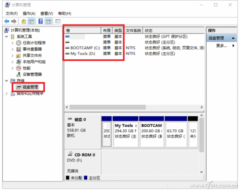Expand the 任务计划程序 tree node
The height and width of the screenshot is (191, 240).
(x=12, y=43)
